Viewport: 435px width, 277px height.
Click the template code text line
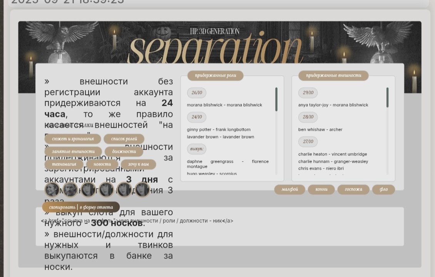coord(137,221)
